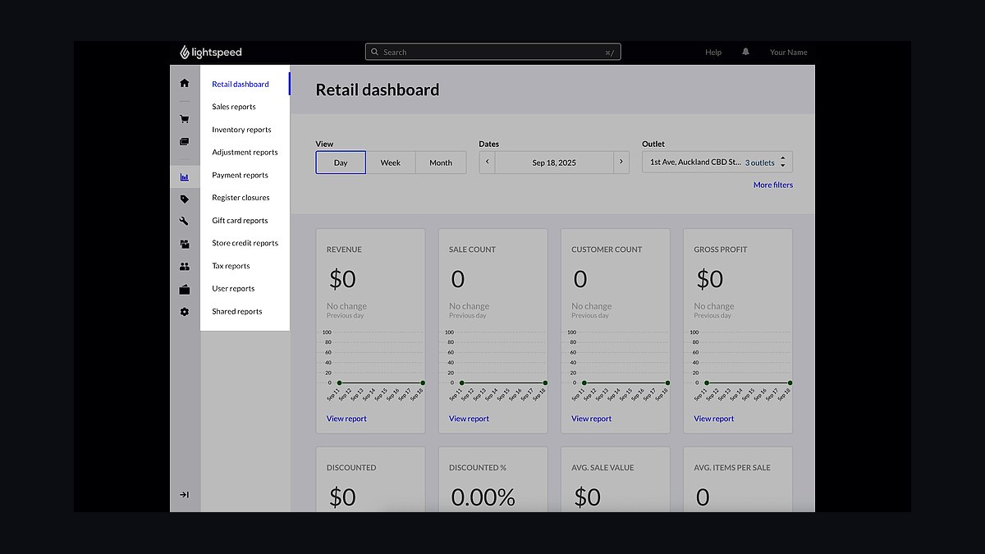Click the AVG. SALE VALUE card title
Viewport: 985px width, 554px height.
(603, 468)
